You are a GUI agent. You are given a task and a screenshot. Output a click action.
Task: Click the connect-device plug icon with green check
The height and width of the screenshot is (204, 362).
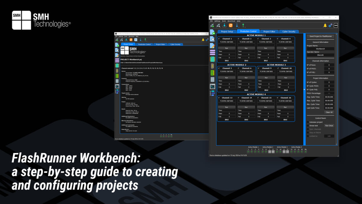pos(212,25)
